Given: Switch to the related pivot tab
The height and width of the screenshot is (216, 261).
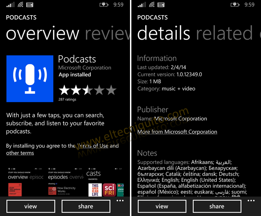Looking at the screenshot, I should [x=224, y=33].
